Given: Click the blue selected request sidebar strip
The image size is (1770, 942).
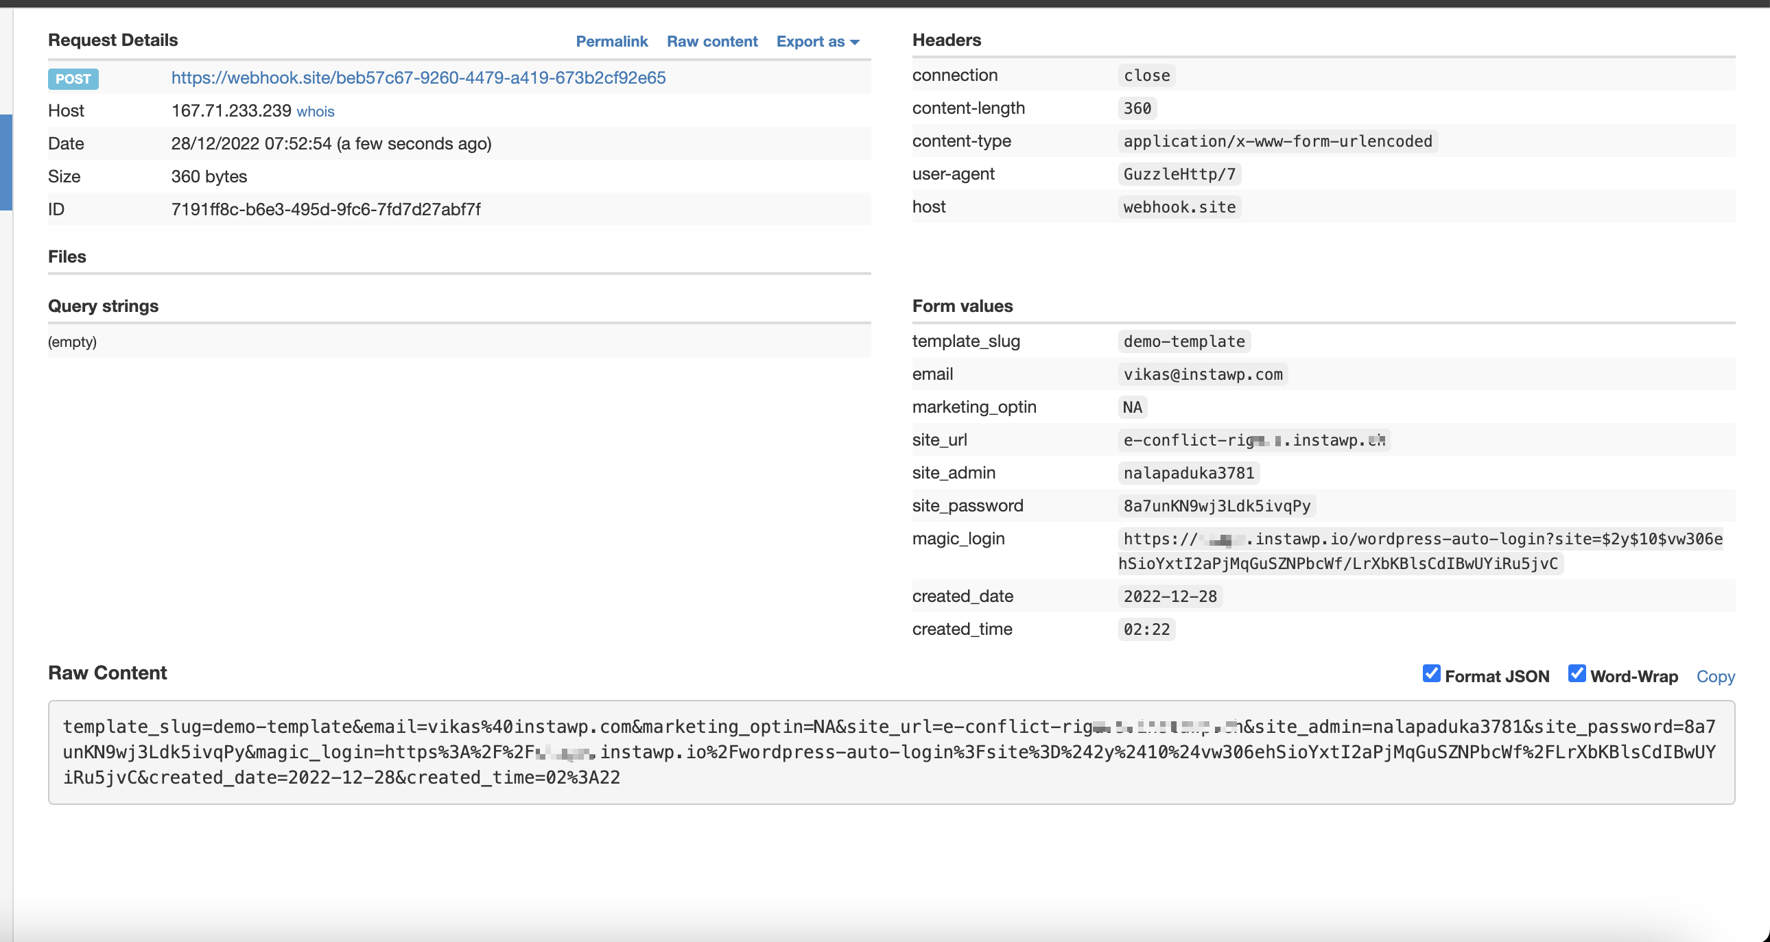Looking at the screenshot, I should pos(5,162).
